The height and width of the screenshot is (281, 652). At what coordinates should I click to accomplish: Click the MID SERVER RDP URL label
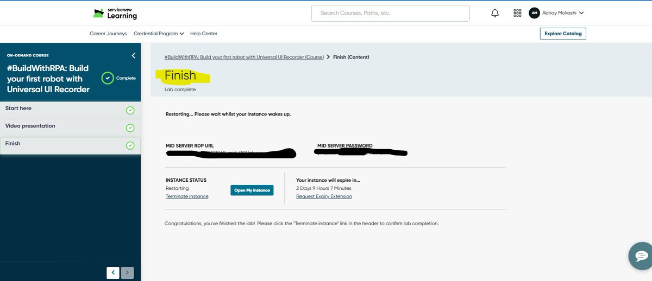click(190, 146)
